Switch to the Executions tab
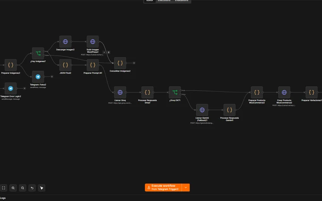The height and width of the screenshot is (201, 322). [164, 1]
